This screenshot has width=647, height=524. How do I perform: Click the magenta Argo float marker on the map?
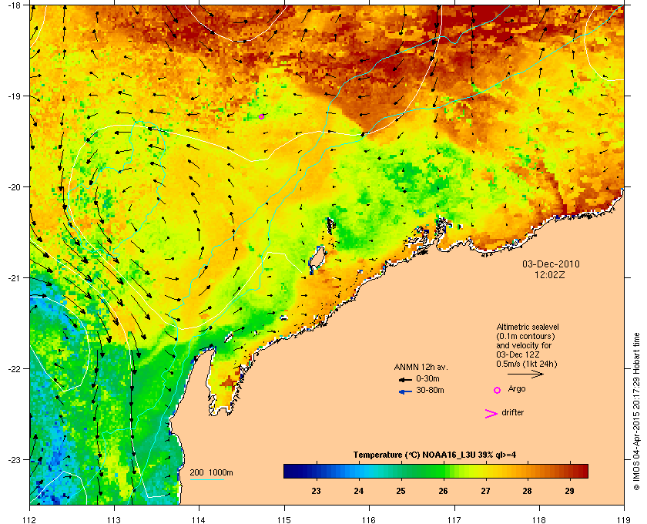(261, 116)
